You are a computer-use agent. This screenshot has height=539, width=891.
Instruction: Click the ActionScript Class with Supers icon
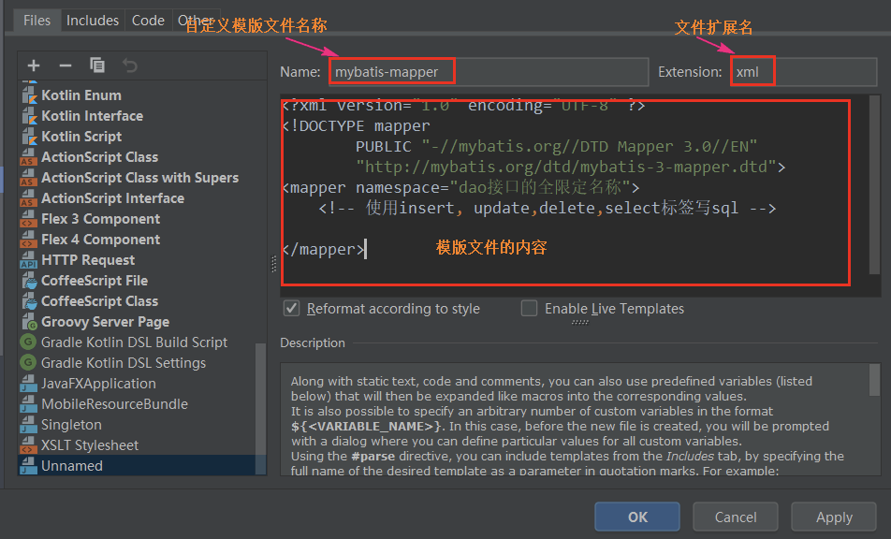(28, 178)
